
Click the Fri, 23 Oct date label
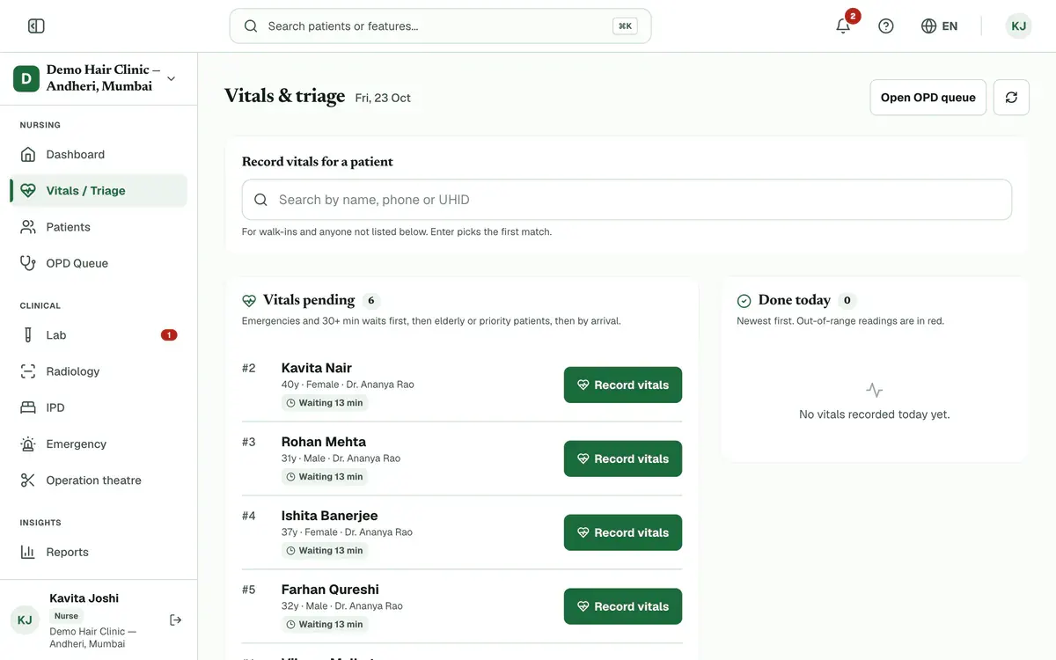(383, 99)
